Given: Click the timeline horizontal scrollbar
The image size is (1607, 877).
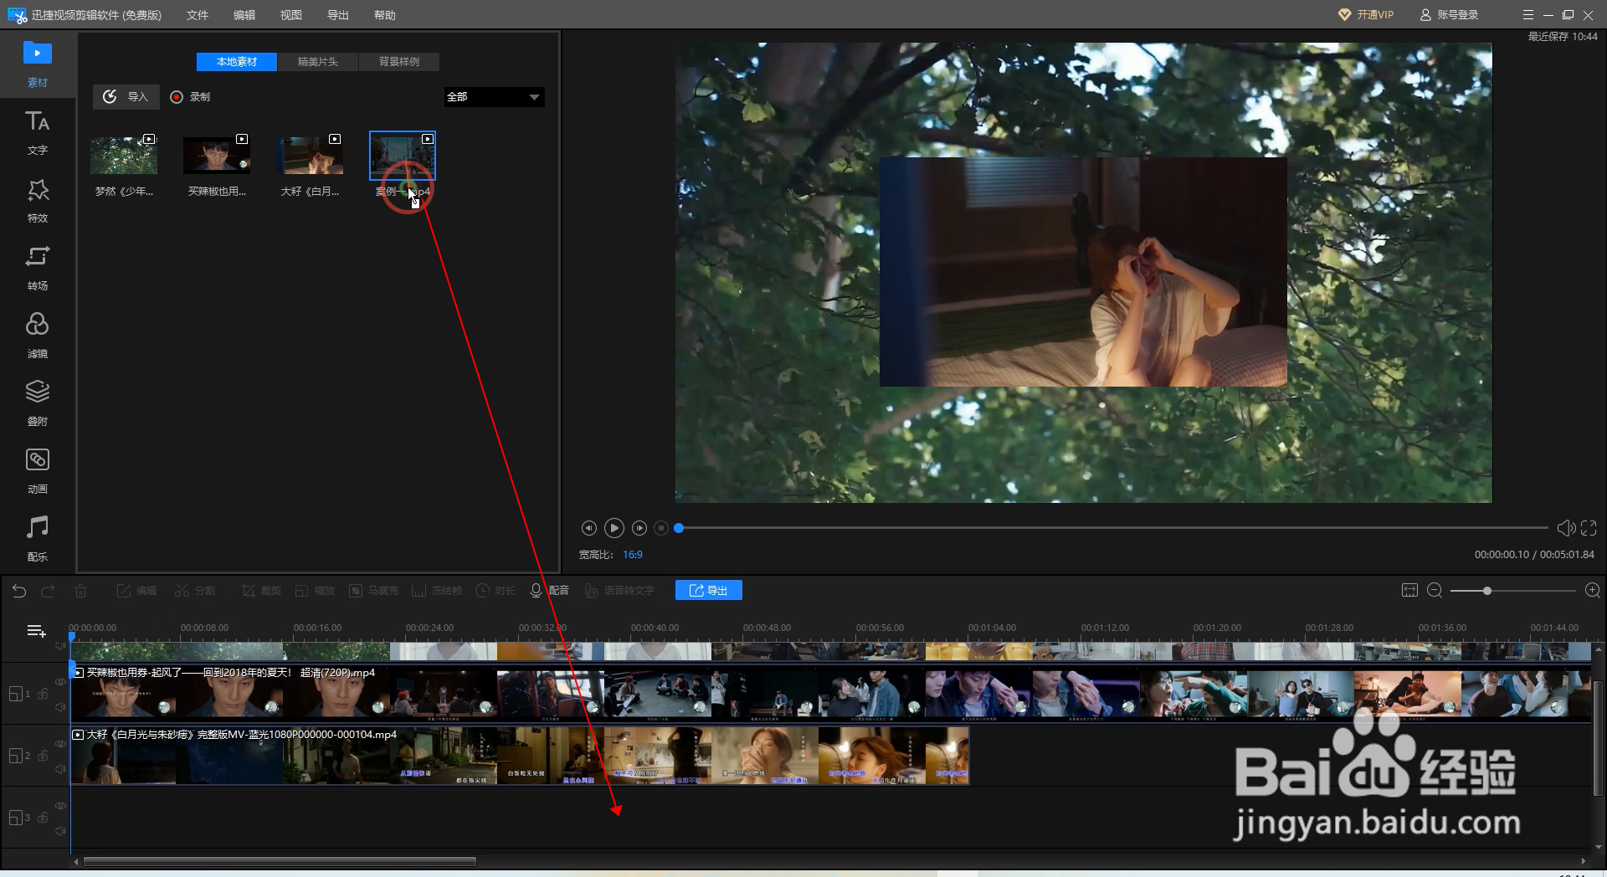Looking at the screenshot, I should [x=280, y=861].
